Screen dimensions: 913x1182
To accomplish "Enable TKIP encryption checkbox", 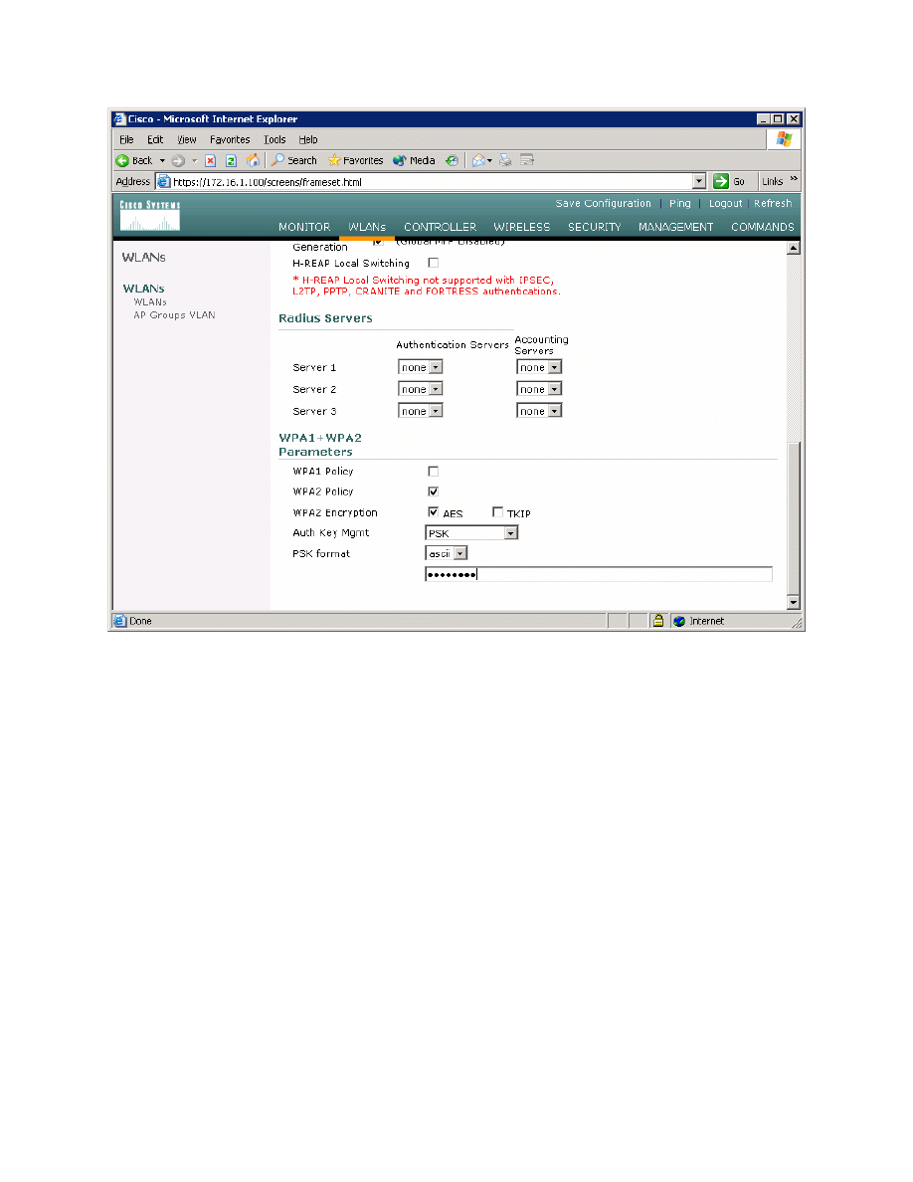I will [x=498, y=512].
